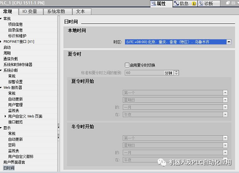Open the 用户界面语言 entry

click(x=14, y=162)
